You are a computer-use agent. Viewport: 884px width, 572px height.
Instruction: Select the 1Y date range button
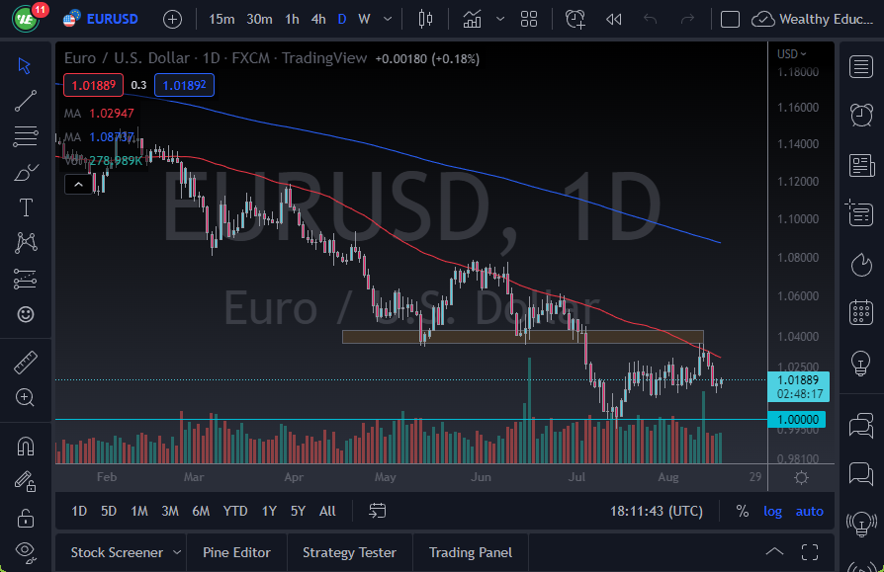(x=267, y=511)
